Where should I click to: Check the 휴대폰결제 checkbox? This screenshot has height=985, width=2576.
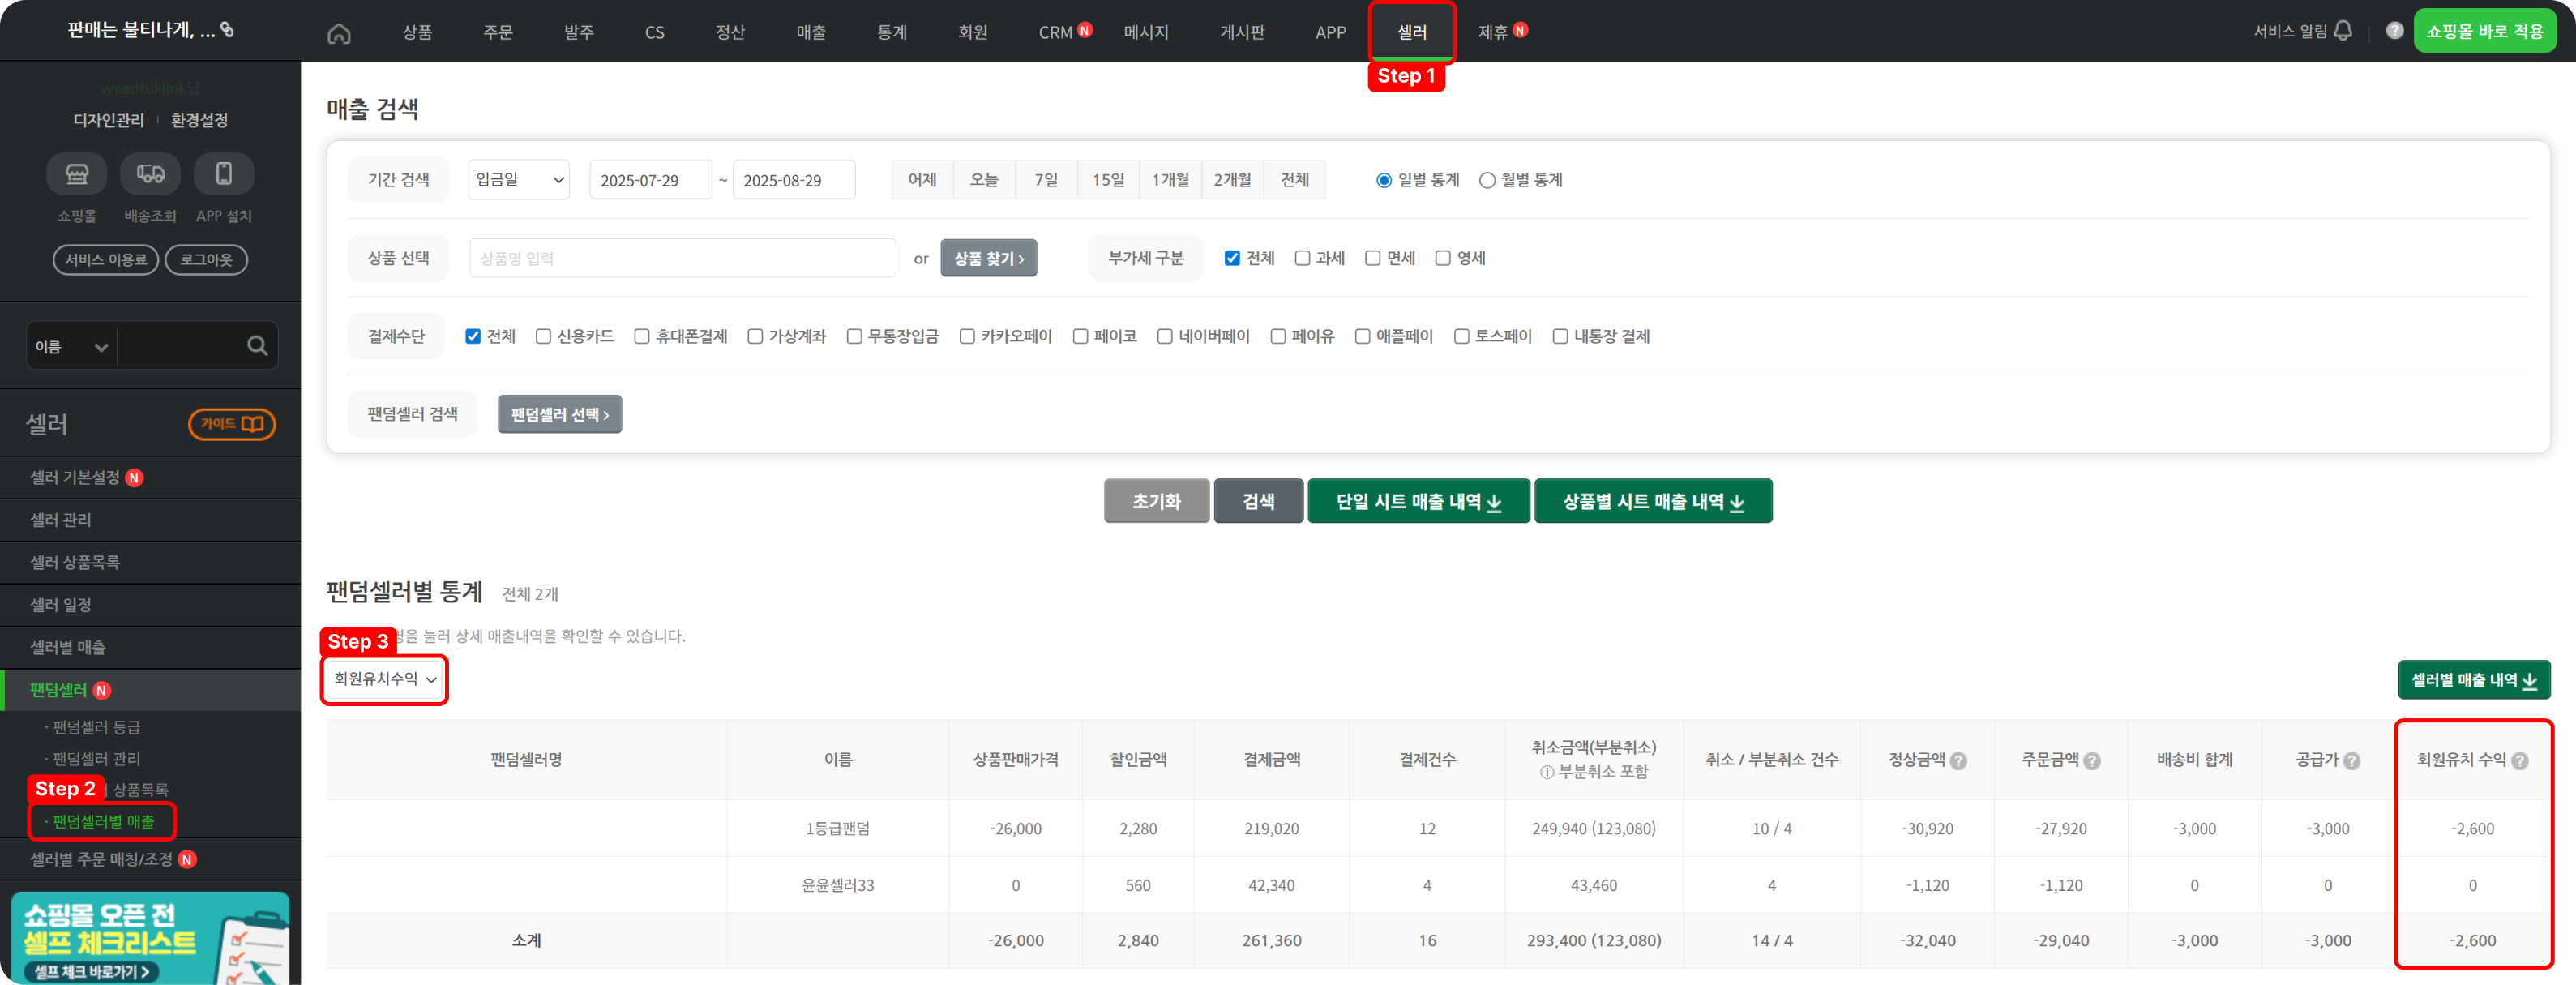[642, 336]
